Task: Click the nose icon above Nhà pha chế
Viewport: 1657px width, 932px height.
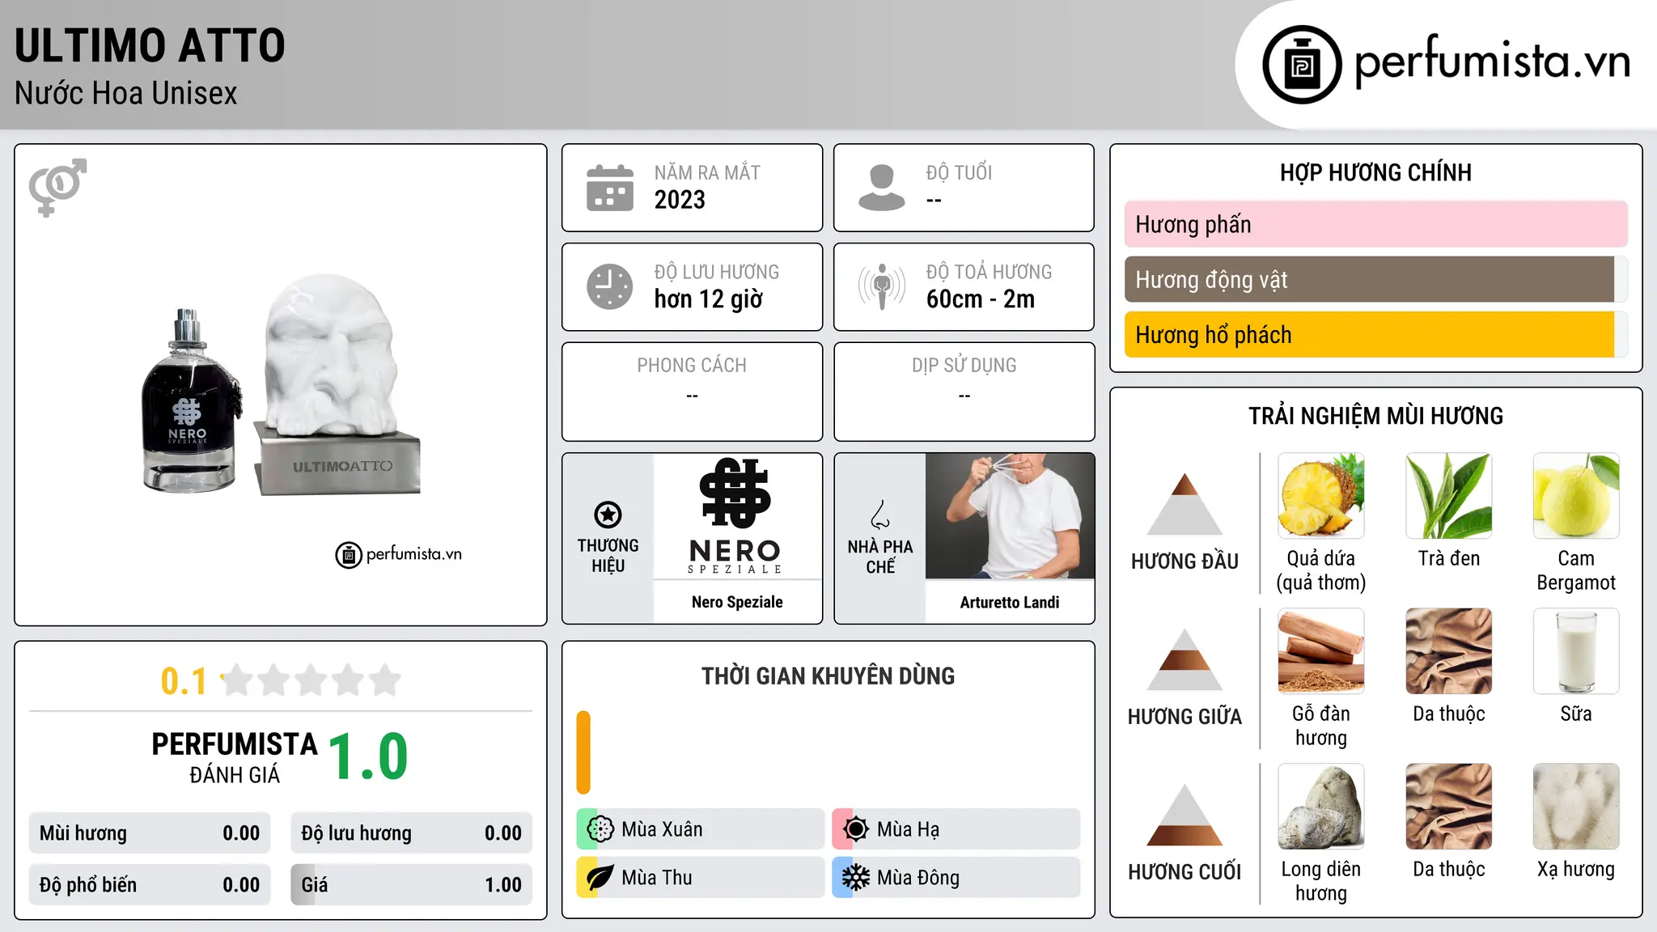Action: point(880,515)
